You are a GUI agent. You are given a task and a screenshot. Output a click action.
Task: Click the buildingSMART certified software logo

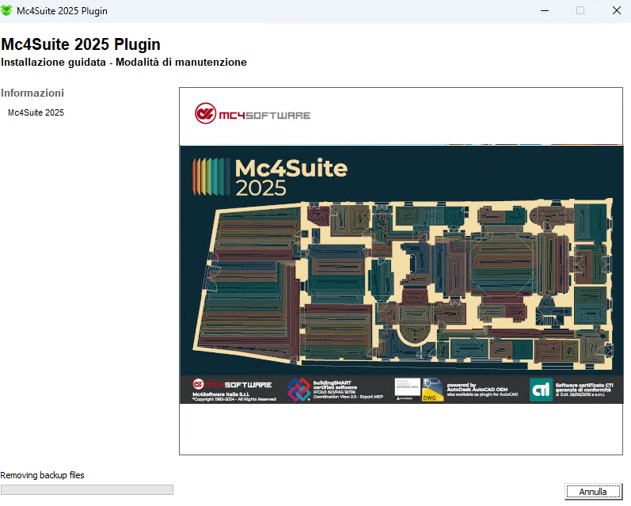click(x=298, y=390)
